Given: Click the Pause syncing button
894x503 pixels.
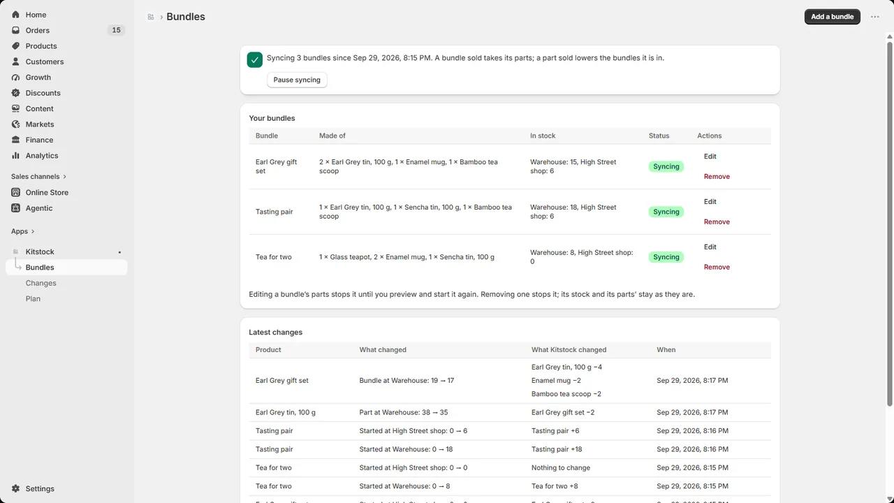Looking at the screenshot, I should coord(297,80).
